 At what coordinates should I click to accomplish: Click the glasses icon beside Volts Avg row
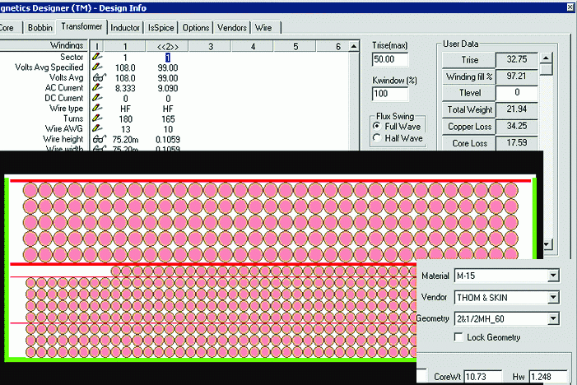pos(97,77)
